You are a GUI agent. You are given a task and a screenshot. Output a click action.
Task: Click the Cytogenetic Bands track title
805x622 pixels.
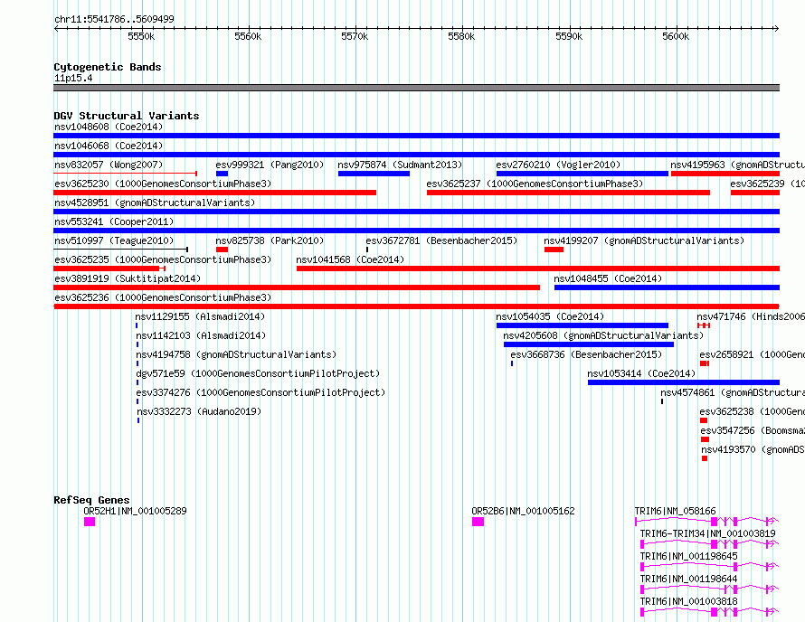(x=108, y=67)
